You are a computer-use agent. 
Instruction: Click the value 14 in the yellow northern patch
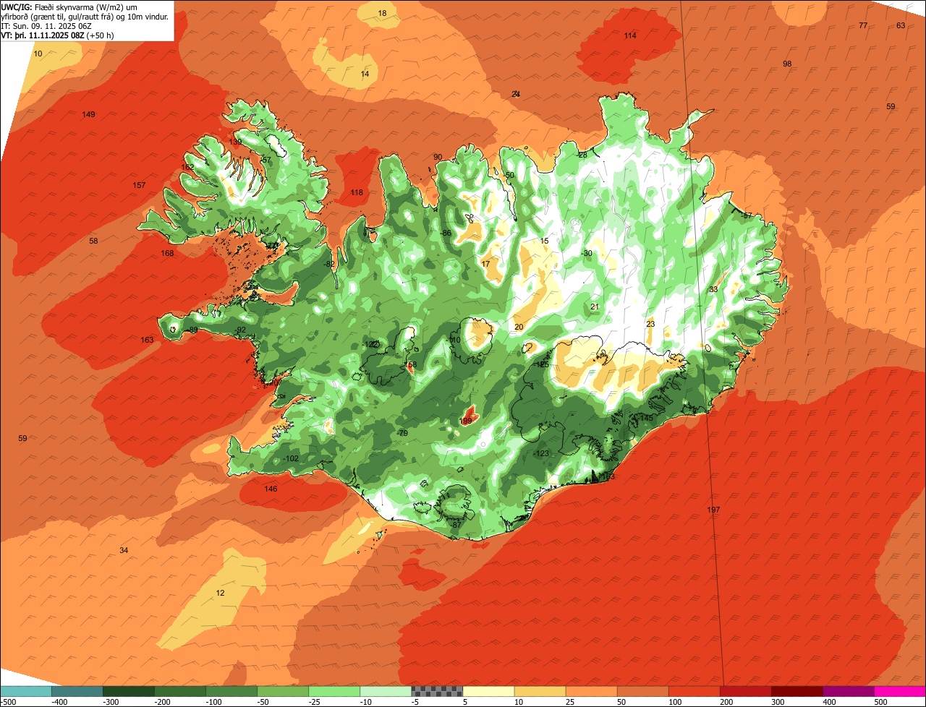tap(365, 74)
